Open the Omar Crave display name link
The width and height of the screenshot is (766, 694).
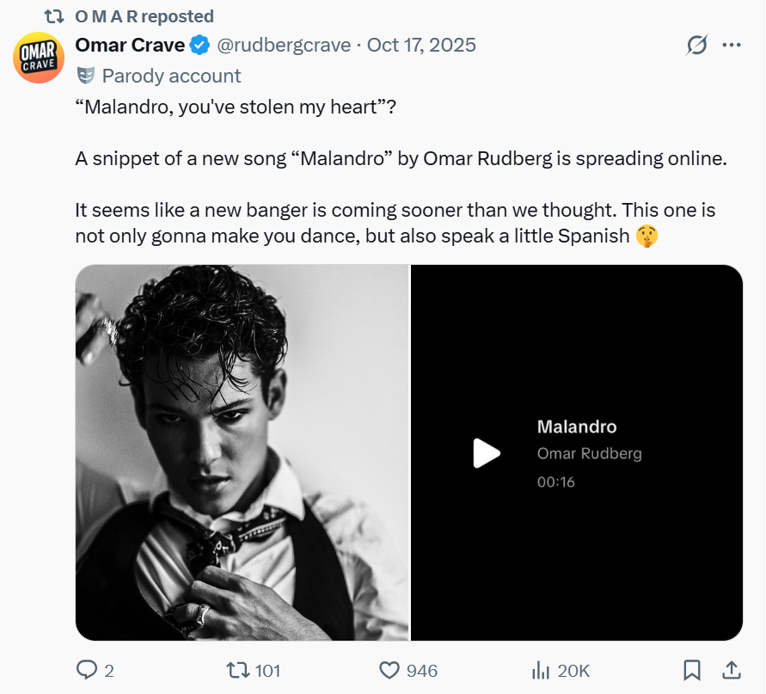(130, 46)
